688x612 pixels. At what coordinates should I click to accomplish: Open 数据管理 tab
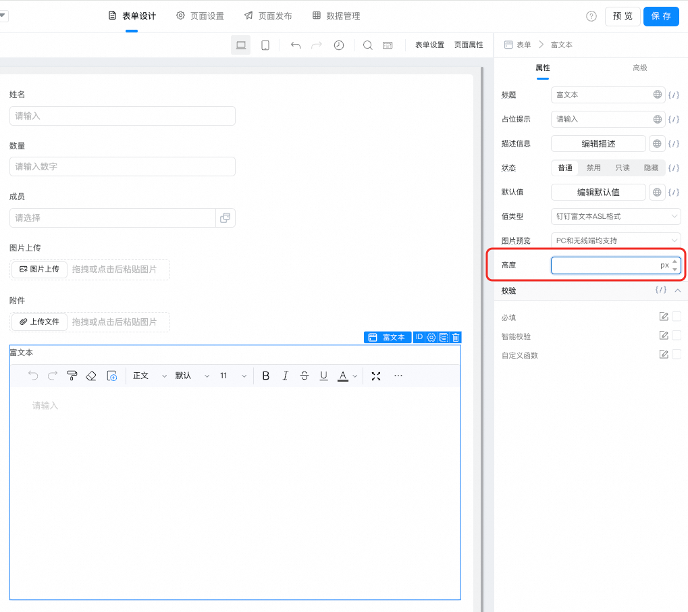(336, 16)
